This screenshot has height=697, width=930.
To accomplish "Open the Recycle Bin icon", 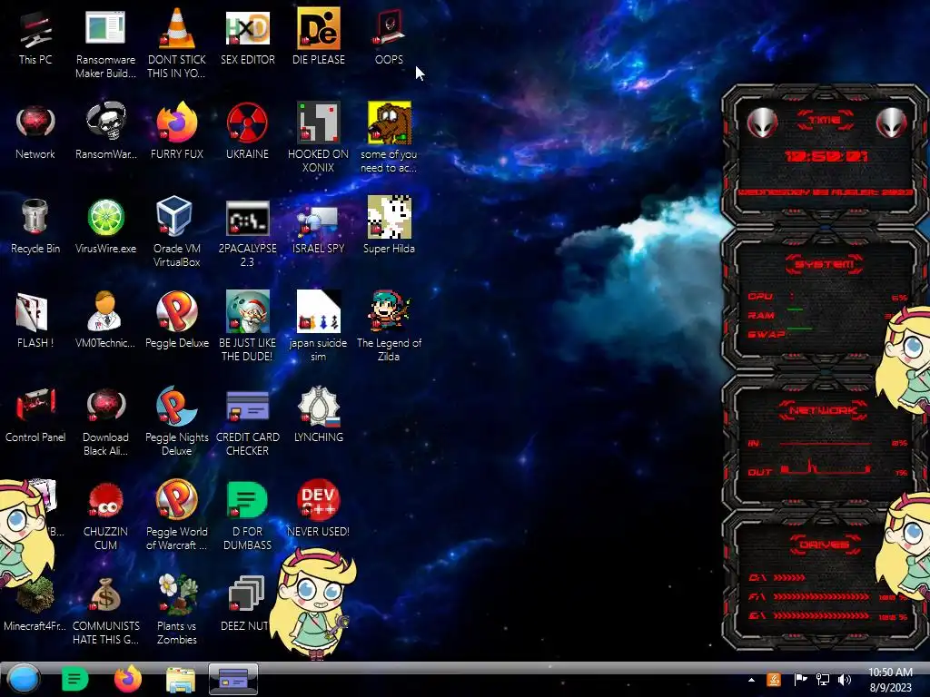I will pyautogui.click(x=35, y=216).
